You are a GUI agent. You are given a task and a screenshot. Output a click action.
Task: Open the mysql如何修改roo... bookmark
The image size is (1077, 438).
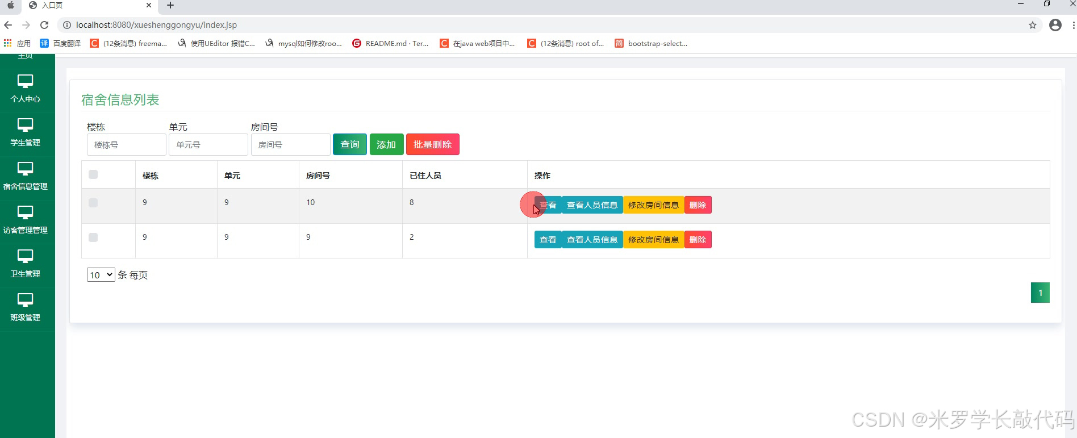coord(303,43)
